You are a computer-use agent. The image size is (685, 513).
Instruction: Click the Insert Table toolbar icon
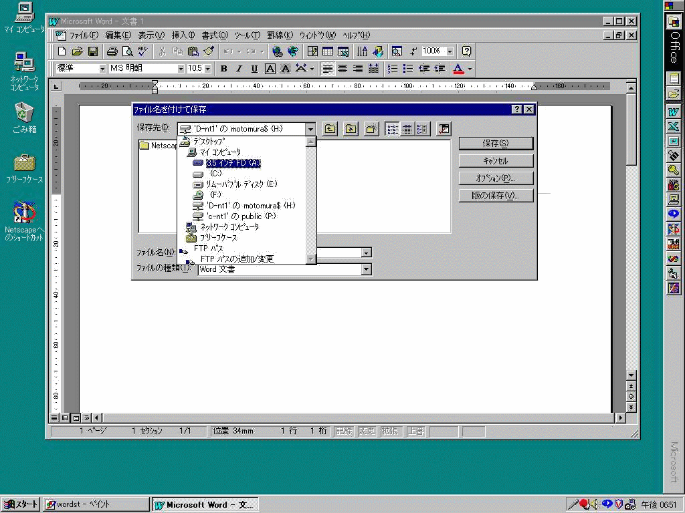point(328,51)
